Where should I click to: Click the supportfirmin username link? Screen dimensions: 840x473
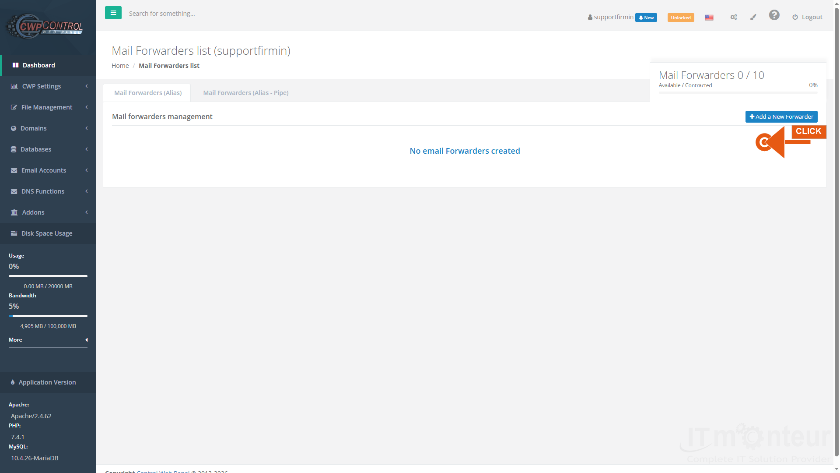613,17
